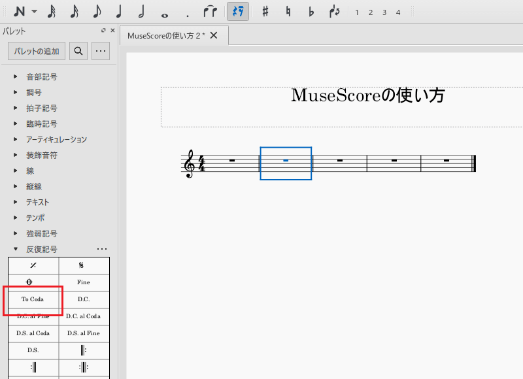Click the final barline of the staff

coord(474,163)
